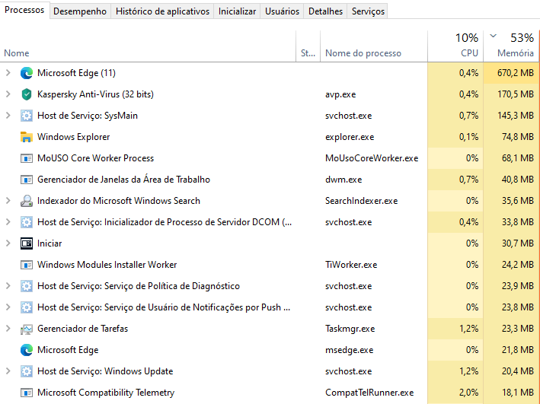The width and height of the screenshot is (540, 404).
Task: Click the msedge.exe Microsoft Edge icon
Action: [x=27, y=350]
